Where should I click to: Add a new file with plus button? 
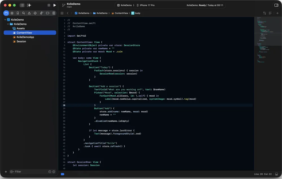pyautogui.click(x=6, y=172)
